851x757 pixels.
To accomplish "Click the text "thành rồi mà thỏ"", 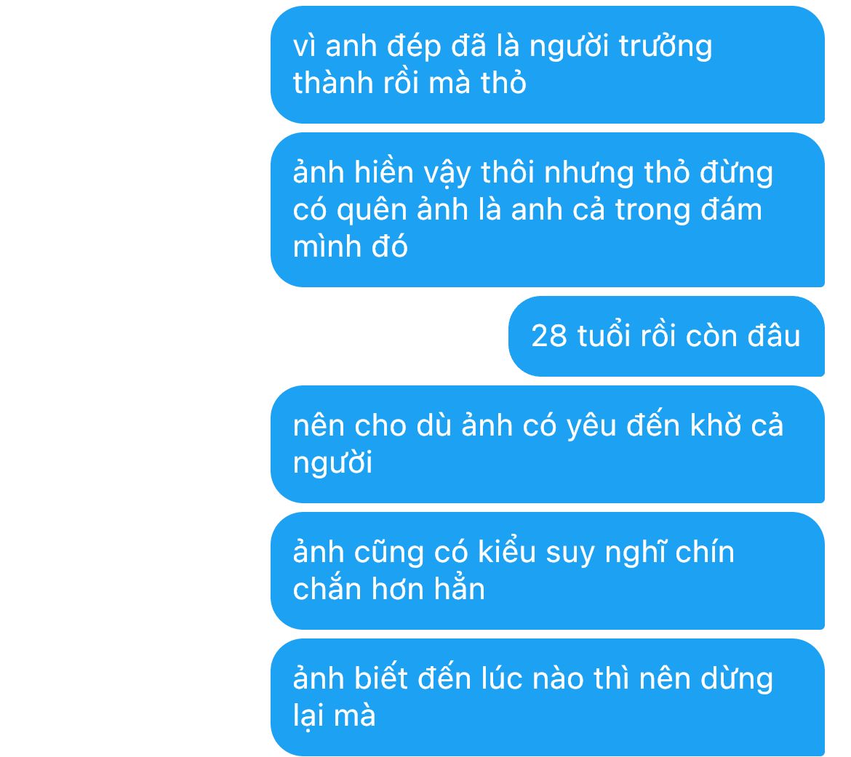I will point(409,83).
